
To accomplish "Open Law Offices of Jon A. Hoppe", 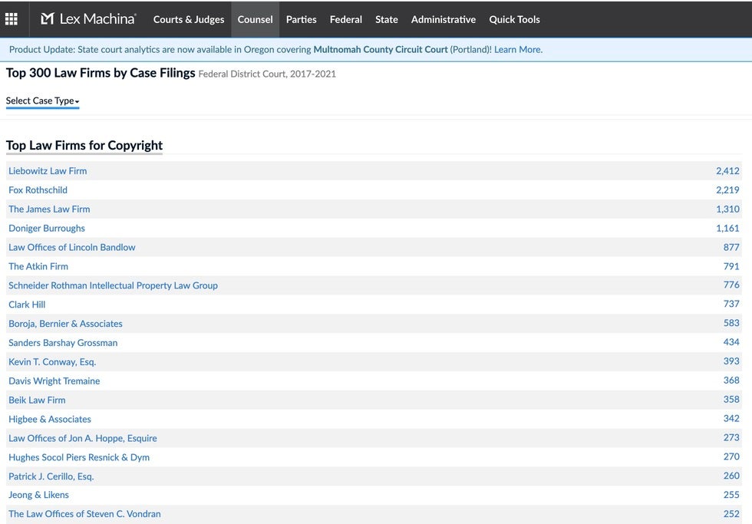I will click(x=83, y=438).
